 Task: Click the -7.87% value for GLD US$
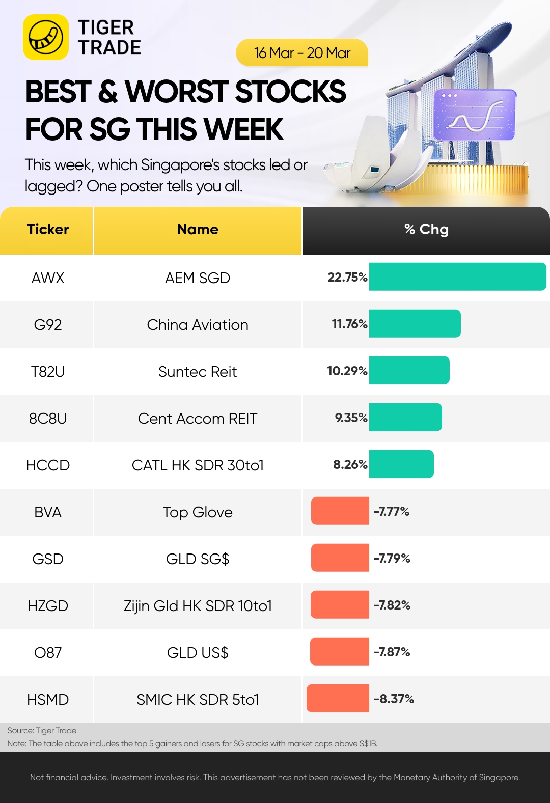pos(392,652)
